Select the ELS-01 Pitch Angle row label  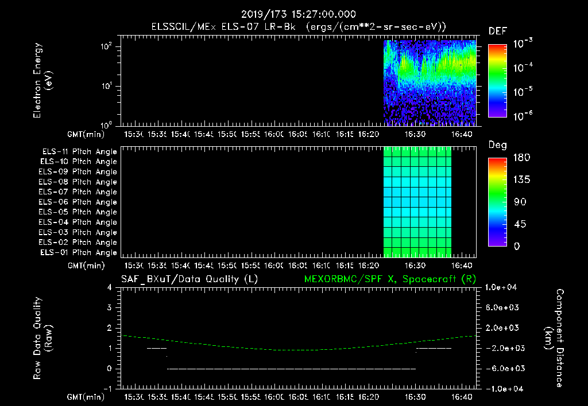tap(79, 253)
